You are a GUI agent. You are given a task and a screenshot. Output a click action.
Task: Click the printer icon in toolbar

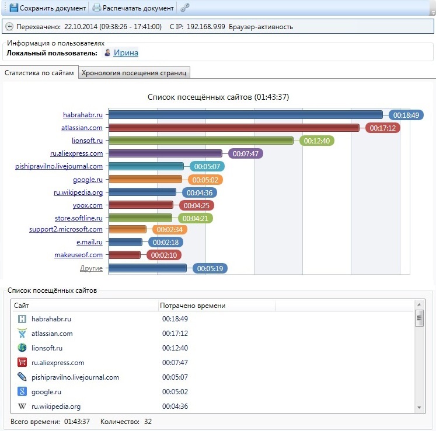[96, 8]
